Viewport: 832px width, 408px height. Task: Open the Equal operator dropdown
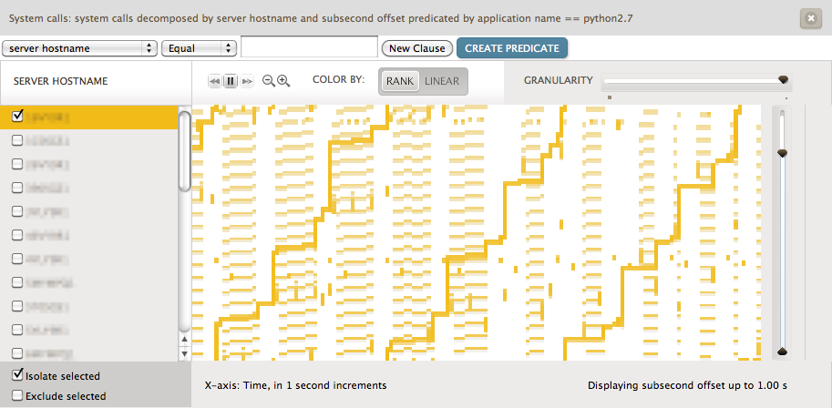(x=199, y=48)
